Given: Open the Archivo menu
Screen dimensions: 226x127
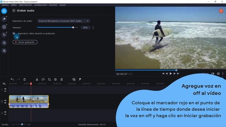Looking at the screenshot, I should tap(5, 5).
